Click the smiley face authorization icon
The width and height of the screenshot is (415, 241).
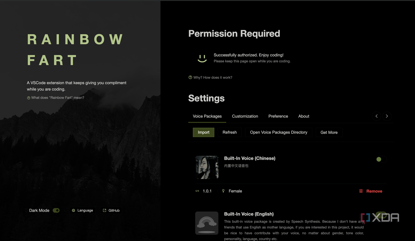202,58
